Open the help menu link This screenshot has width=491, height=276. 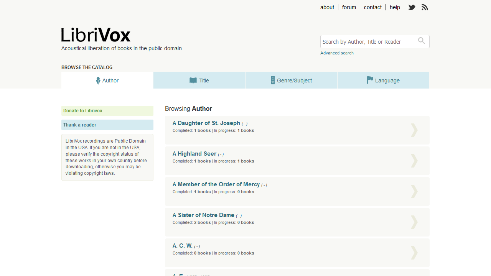[395, 7]
